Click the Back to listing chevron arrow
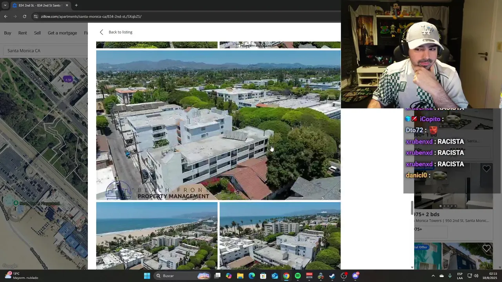 pyautogui.click(x=101, y=32)
